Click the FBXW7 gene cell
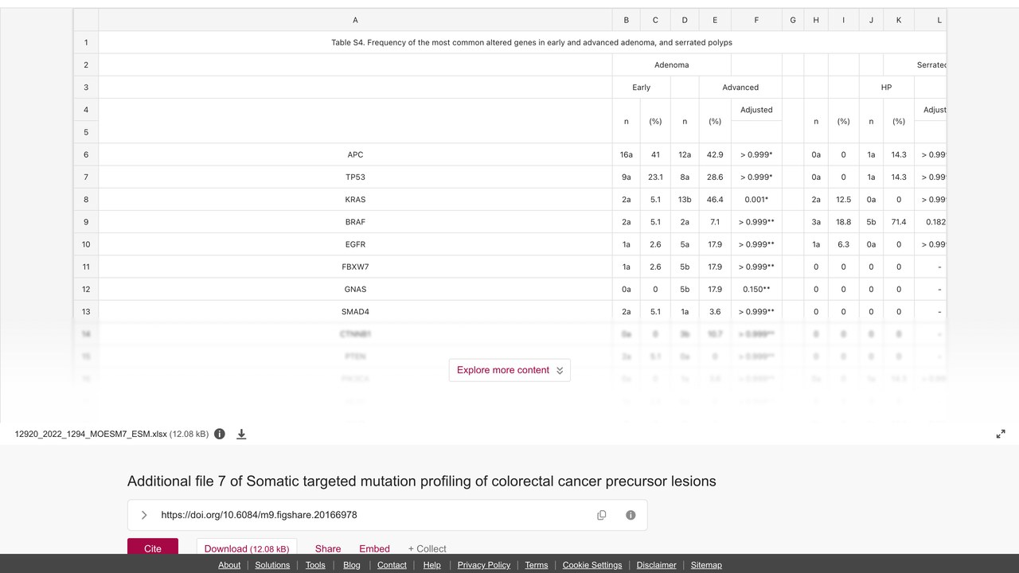The image size is (1019, 573). 355,267
